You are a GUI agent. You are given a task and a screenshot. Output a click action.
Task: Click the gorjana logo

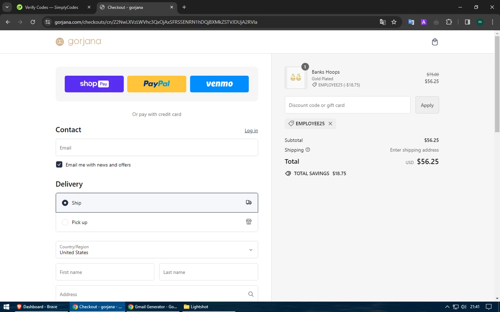pyautogui.click(x=78, y=42)
